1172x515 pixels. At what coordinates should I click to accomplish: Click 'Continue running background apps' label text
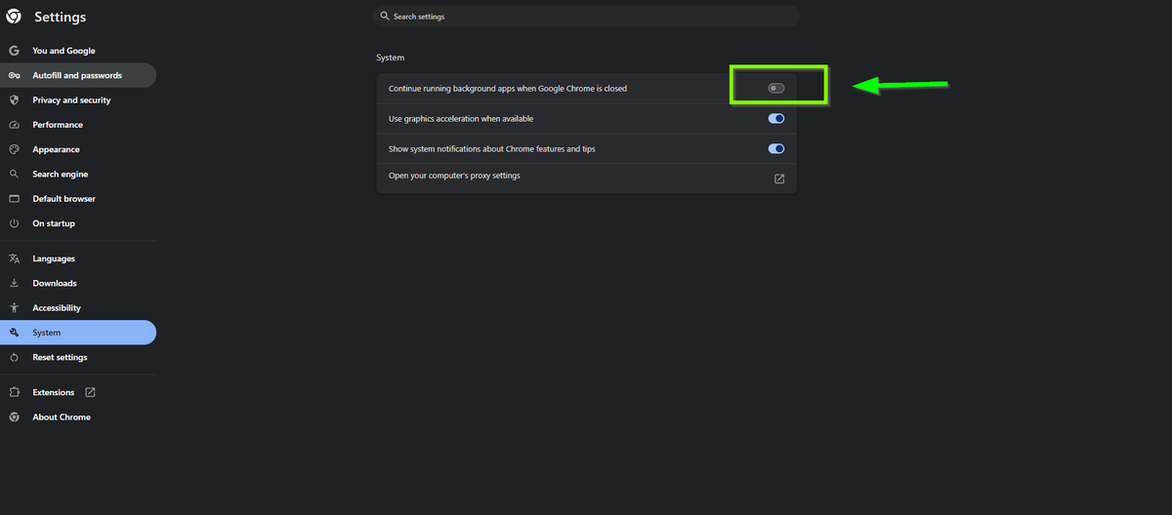click(508, 89)
